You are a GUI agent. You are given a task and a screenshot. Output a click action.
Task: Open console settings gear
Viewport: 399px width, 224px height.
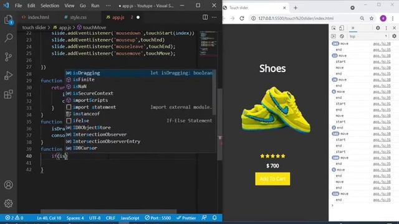tap(394, 36)
